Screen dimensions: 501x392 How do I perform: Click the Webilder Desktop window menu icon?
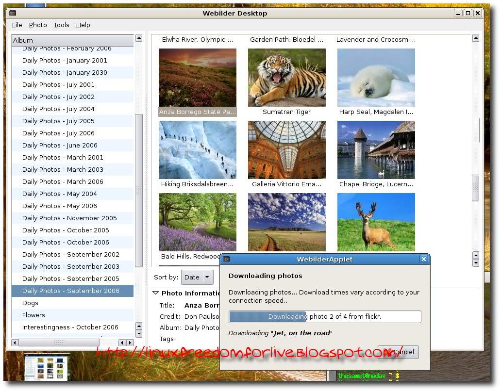[x=13, y=13]
